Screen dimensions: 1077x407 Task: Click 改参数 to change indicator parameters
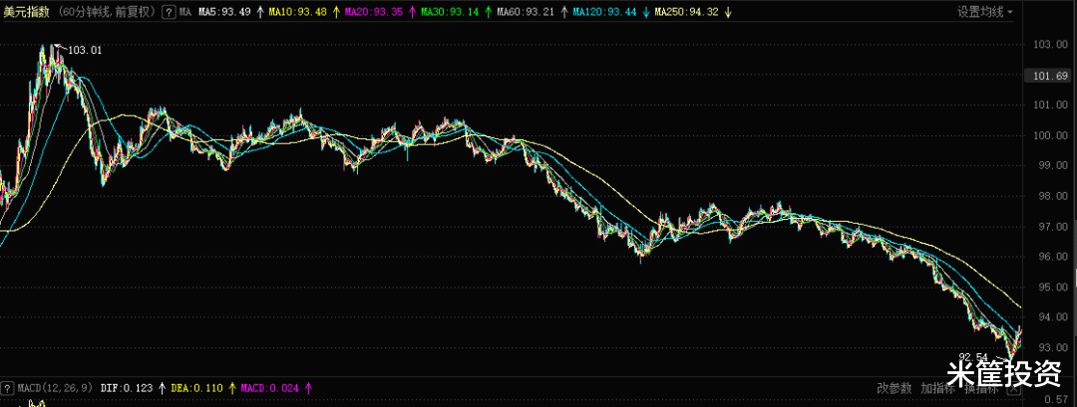pos(895,388)
